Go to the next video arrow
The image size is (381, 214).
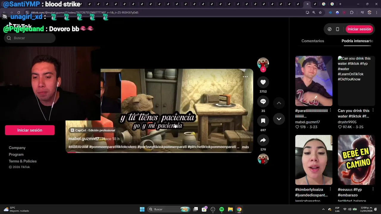279,119
